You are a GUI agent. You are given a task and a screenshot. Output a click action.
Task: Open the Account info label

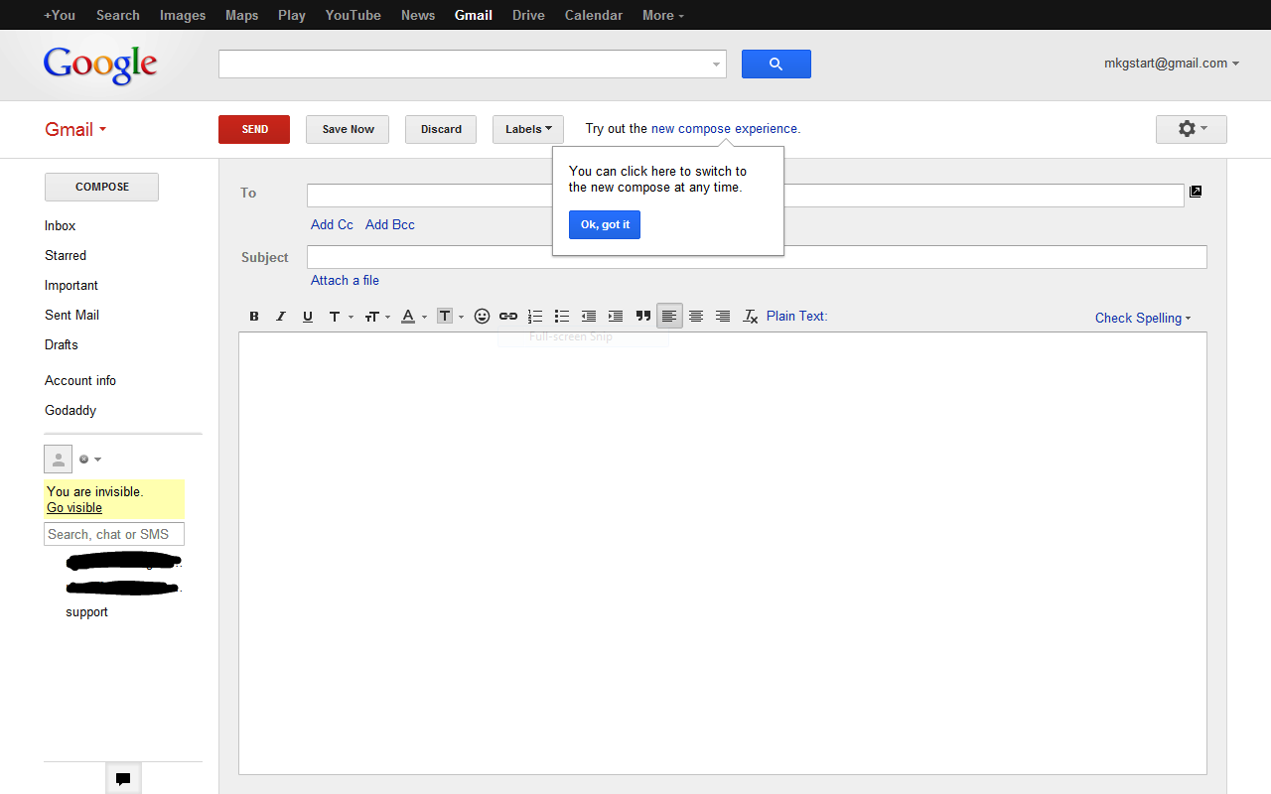click(x=80, y=381)
